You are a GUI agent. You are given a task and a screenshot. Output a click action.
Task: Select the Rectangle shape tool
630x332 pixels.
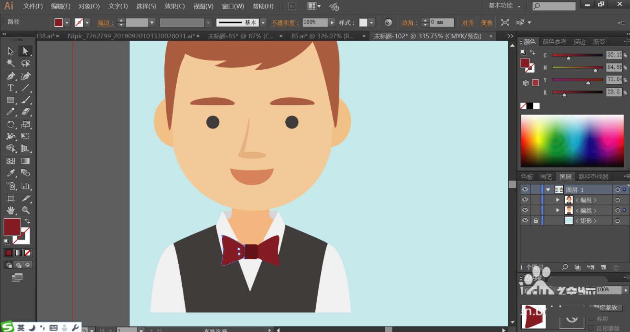click(11, 100)
